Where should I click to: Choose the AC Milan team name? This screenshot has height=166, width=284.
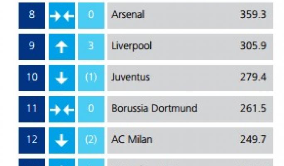(x=132, y=140)
